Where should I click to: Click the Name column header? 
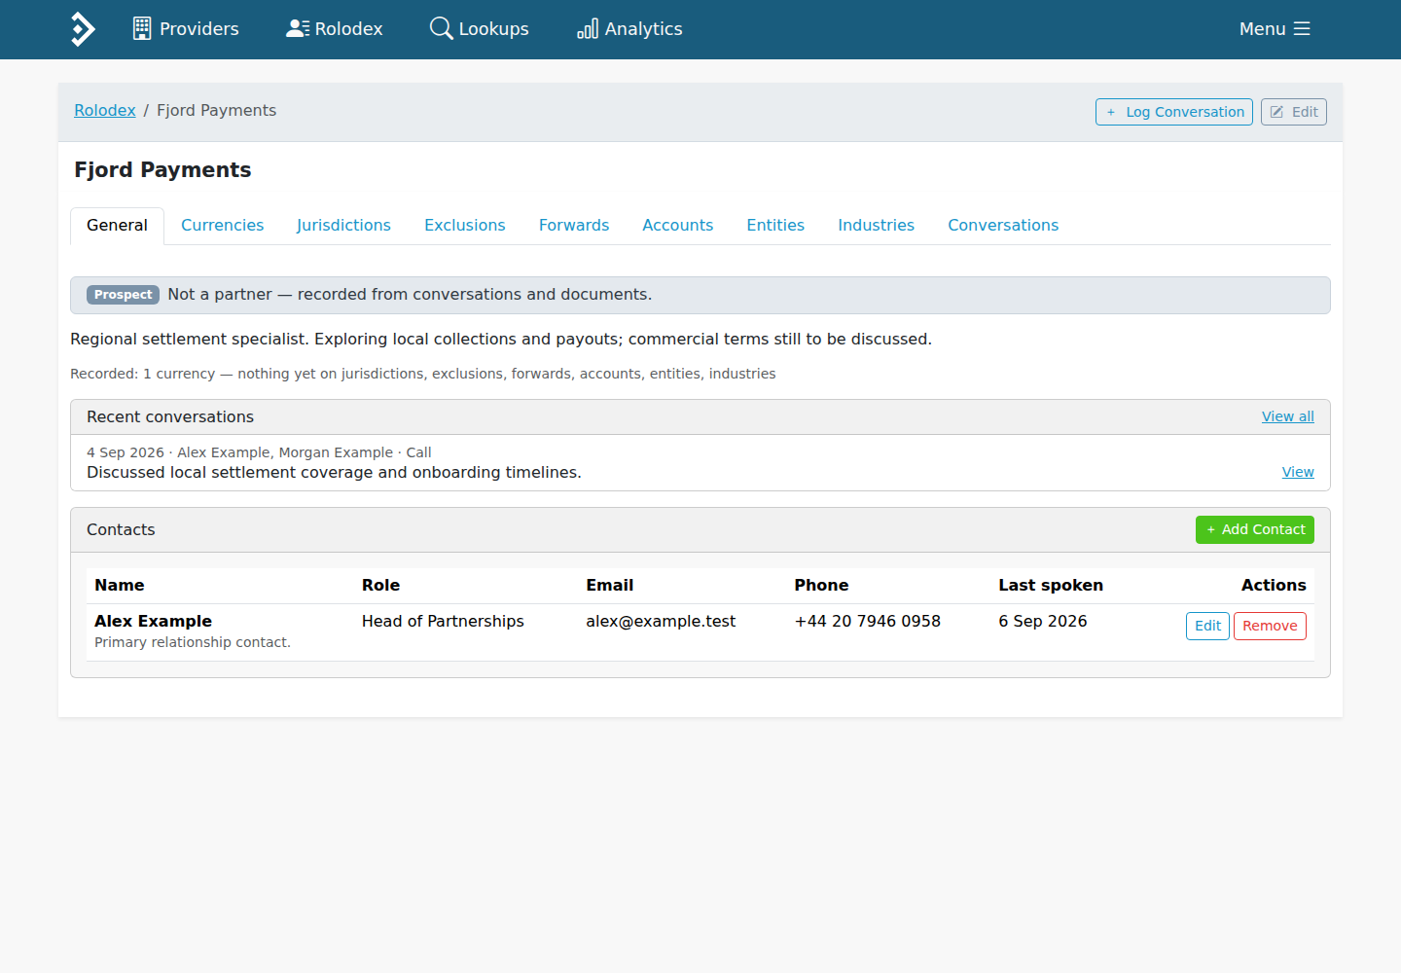click(120, 585)
